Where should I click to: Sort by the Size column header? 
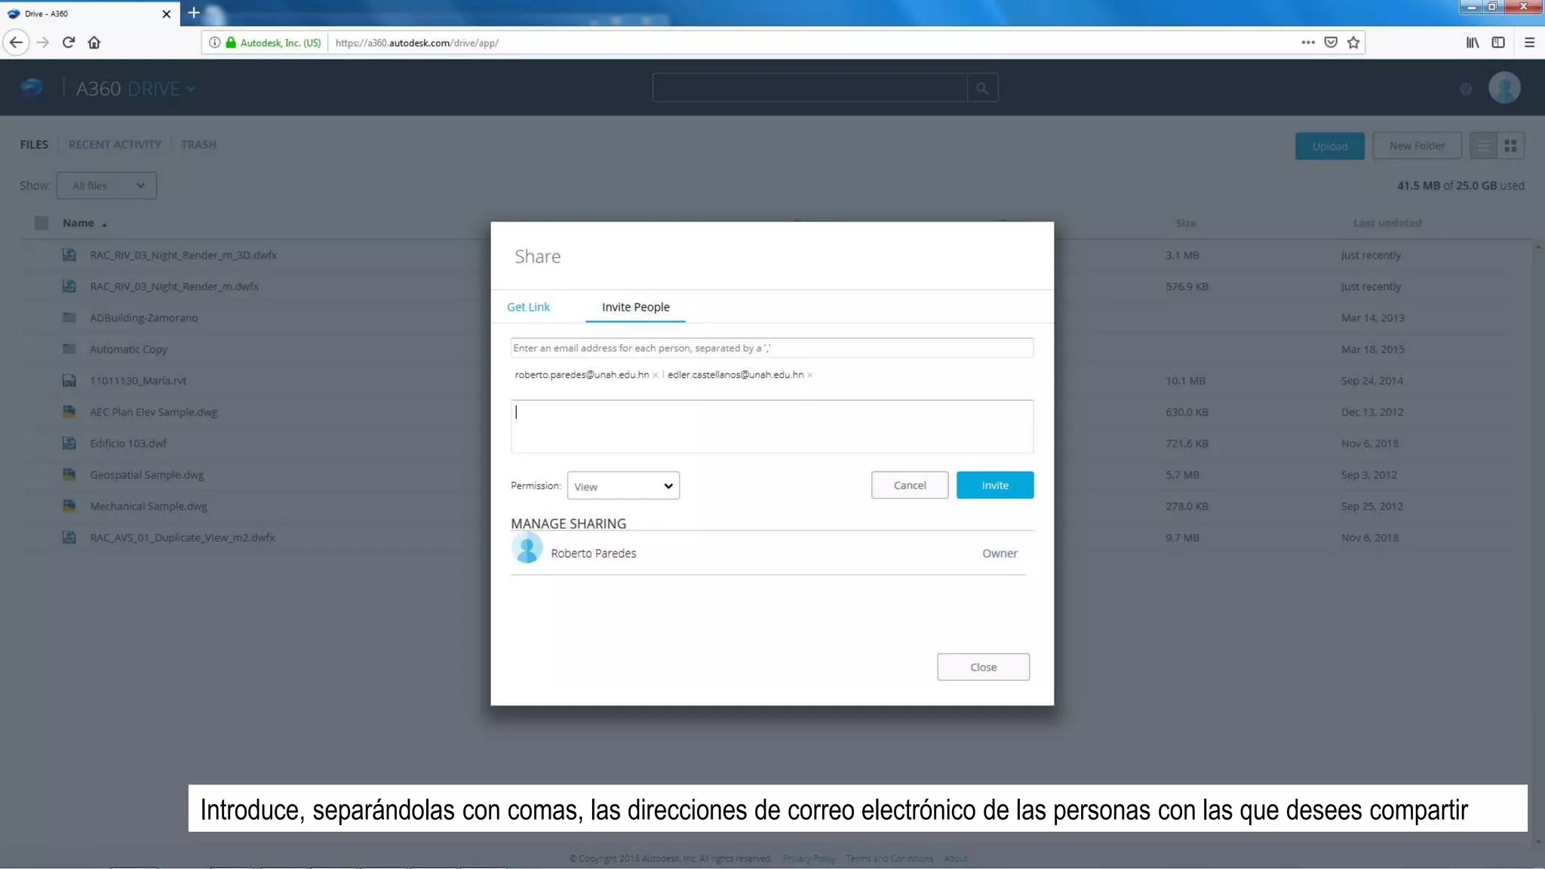1186,223
